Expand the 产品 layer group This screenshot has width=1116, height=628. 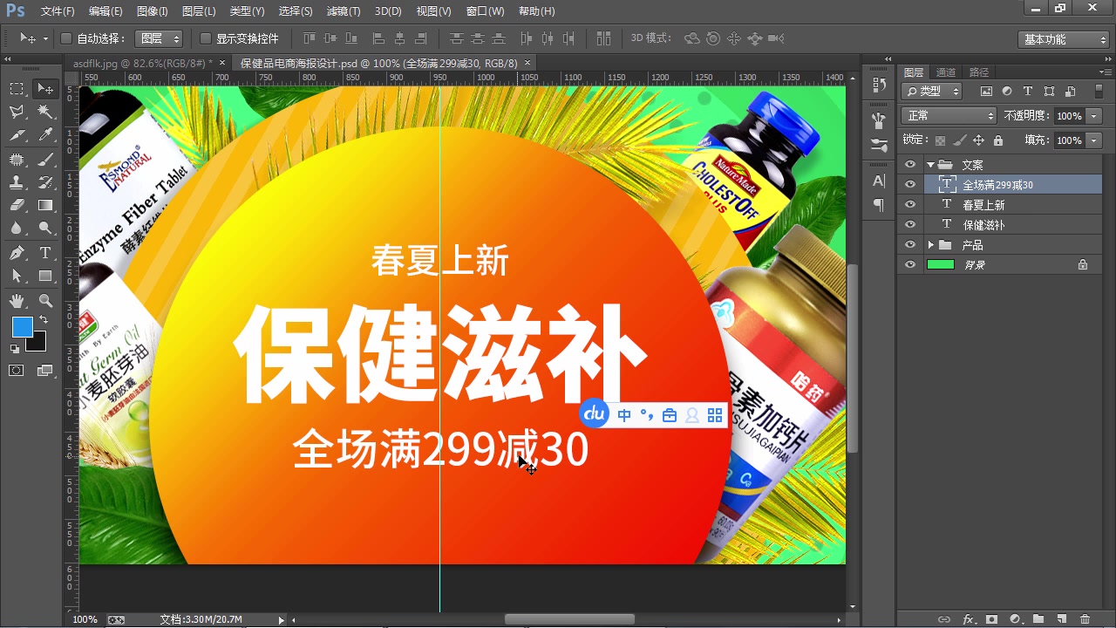[x=930, y=244]
